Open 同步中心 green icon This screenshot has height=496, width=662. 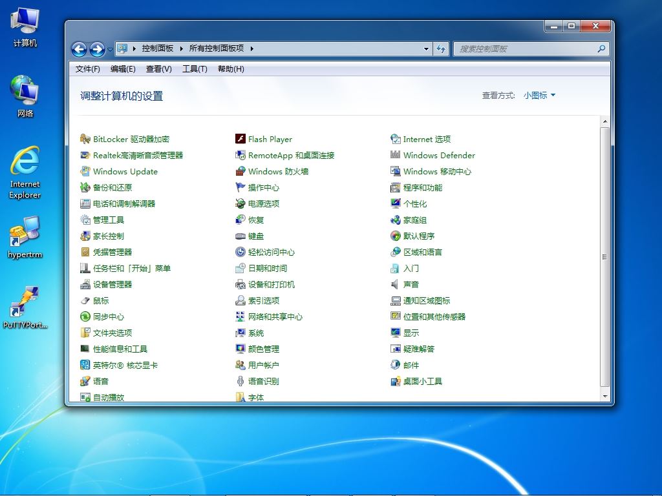(x=85, y=316)
